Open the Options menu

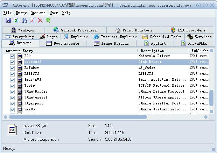(x=38, y=13)
